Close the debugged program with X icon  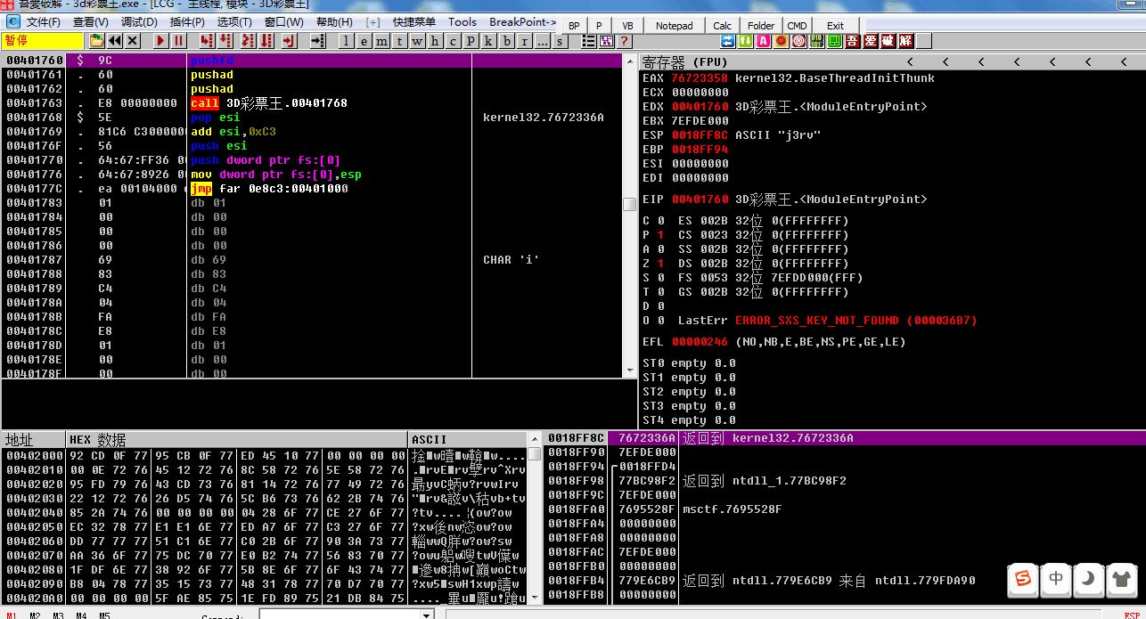[x=133, y=41]
